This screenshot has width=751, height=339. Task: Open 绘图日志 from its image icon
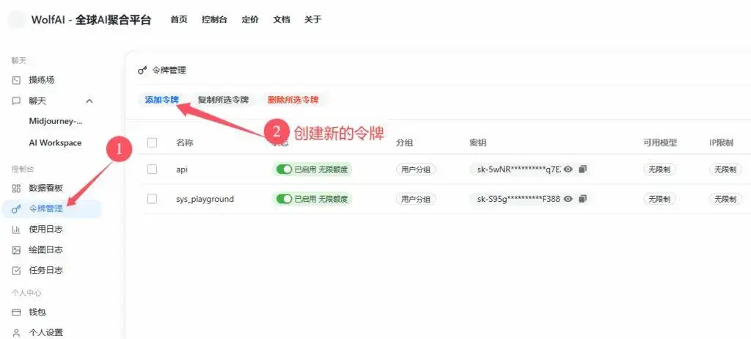[x=16, y=249]
